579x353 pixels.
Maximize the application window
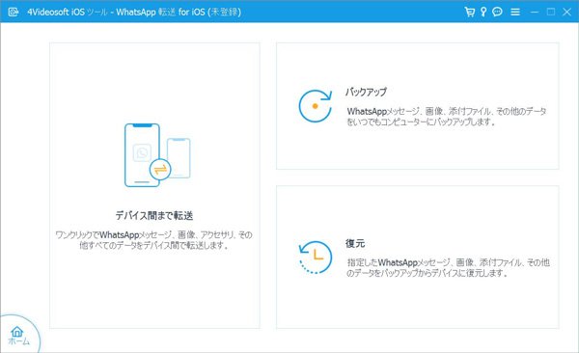tap(551, 12)
